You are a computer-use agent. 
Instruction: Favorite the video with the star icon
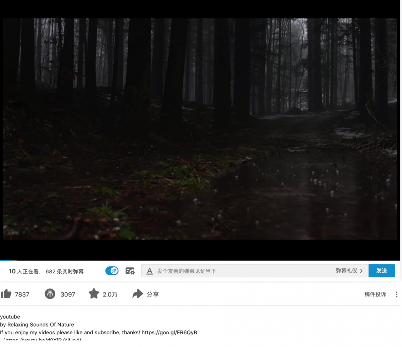point(94,294)
